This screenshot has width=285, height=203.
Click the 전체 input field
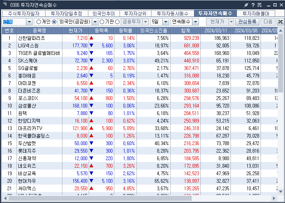(x=14, y=22)
